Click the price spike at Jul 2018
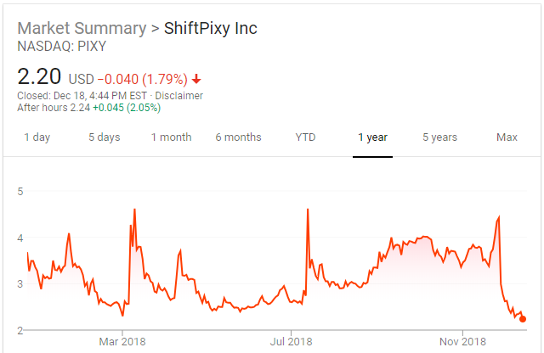The width and height of the screenshot is (544, 353). [307, 210]
